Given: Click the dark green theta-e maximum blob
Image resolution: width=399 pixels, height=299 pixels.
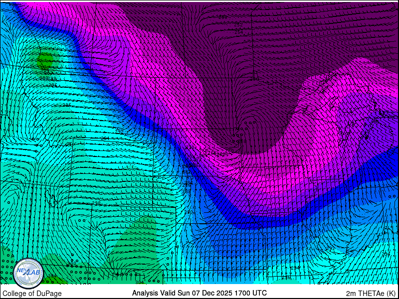Looking at the screenshot, I should (45, 60).
